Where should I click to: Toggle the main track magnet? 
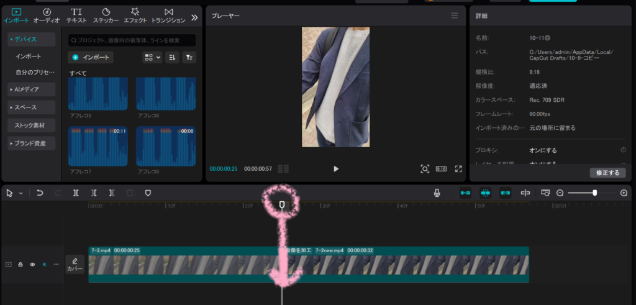coord(465,193)
